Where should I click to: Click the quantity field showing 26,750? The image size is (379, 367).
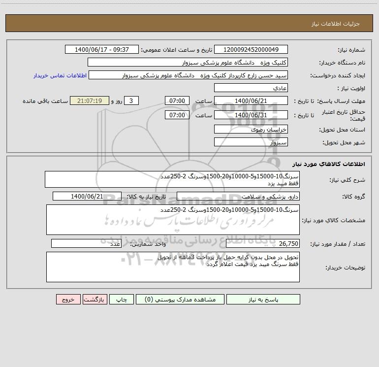pos(263,243)
